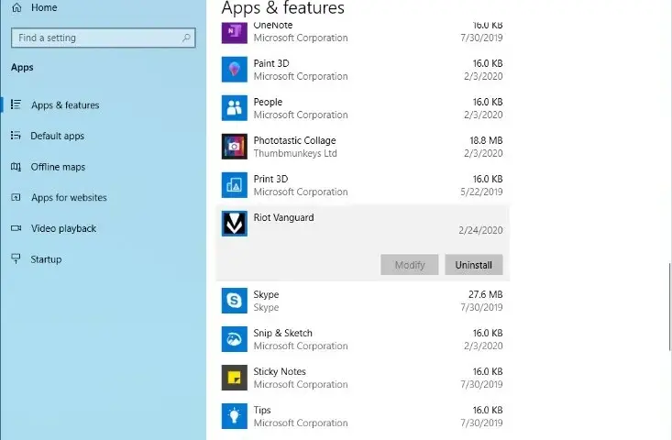Open the Startup apps page
672x440 pixels.
[x=37, y=259]
